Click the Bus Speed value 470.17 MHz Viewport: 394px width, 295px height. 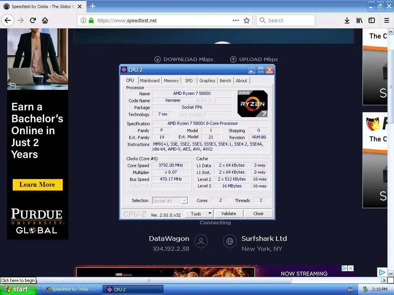pos(171,179)
